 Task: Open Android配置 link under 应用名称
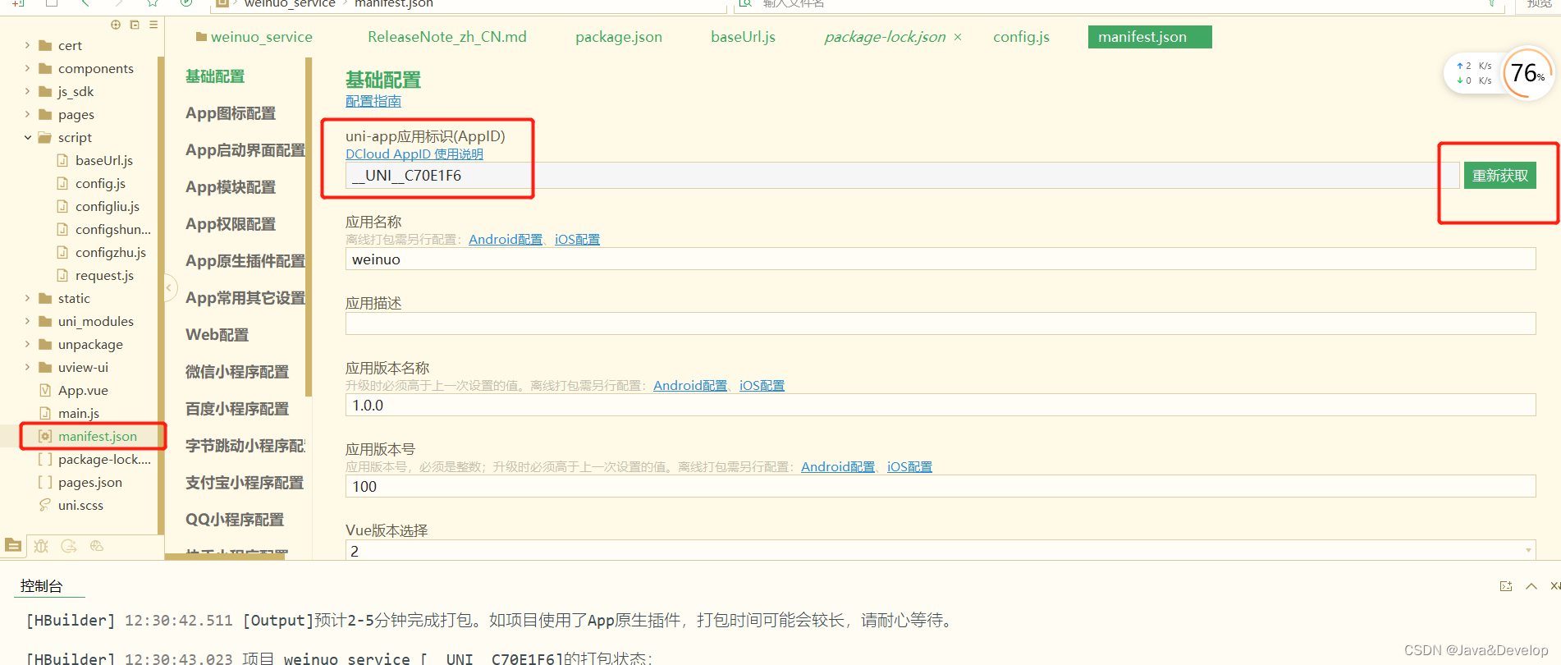506,240
